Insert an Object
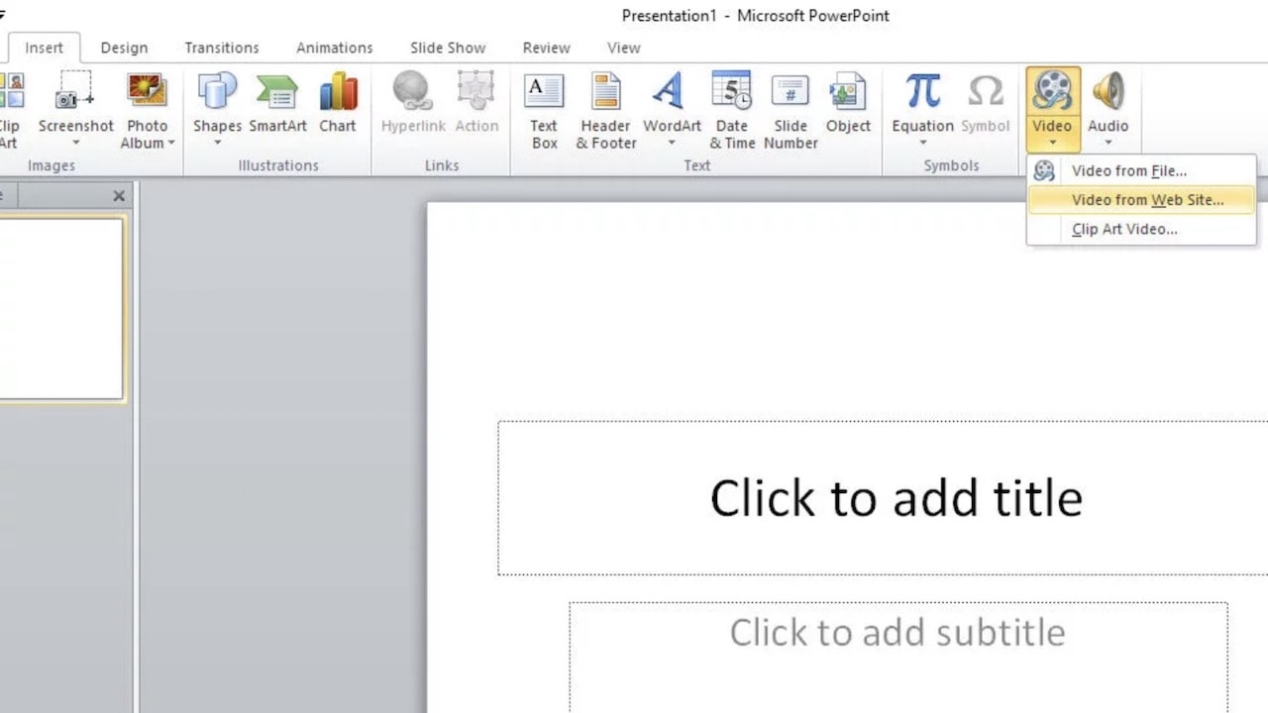 tap(848, 103)
